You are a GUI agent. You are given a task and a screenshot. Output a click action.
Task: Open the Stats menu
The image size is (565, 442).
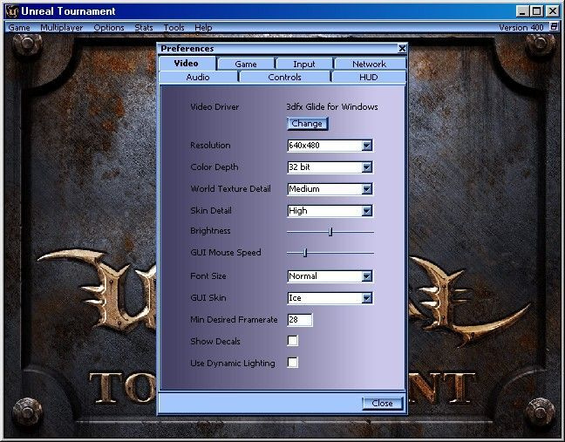point(144,27)
